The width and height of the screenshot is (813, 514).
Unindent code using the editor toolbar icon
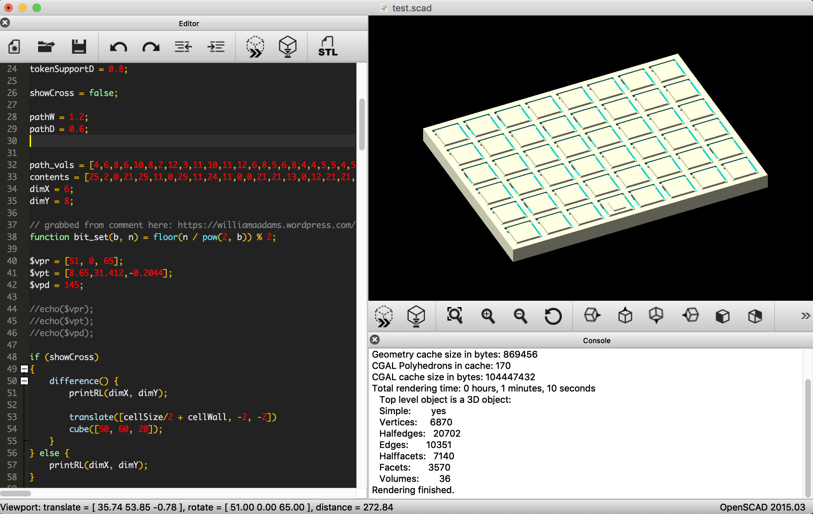[183, 47]
